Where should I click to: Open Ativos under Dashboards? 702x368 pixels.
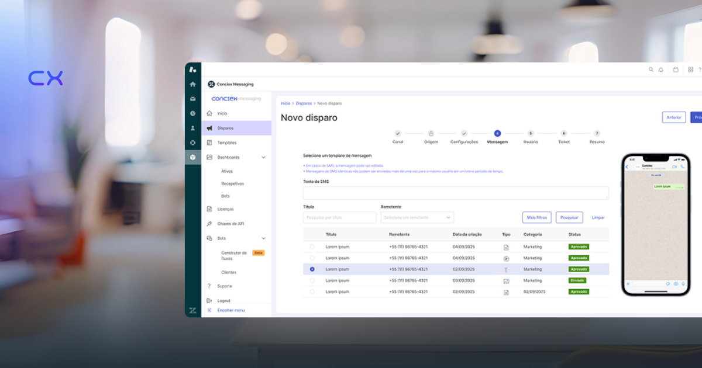coord(227,171)
